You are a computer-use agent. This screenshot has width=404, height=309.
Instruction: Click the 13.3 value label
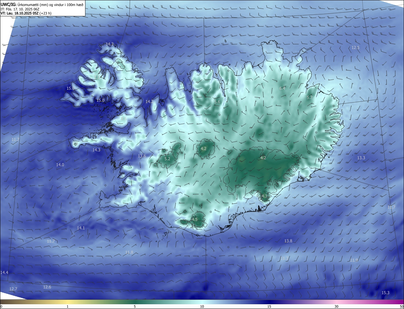[x=361, y=158]
